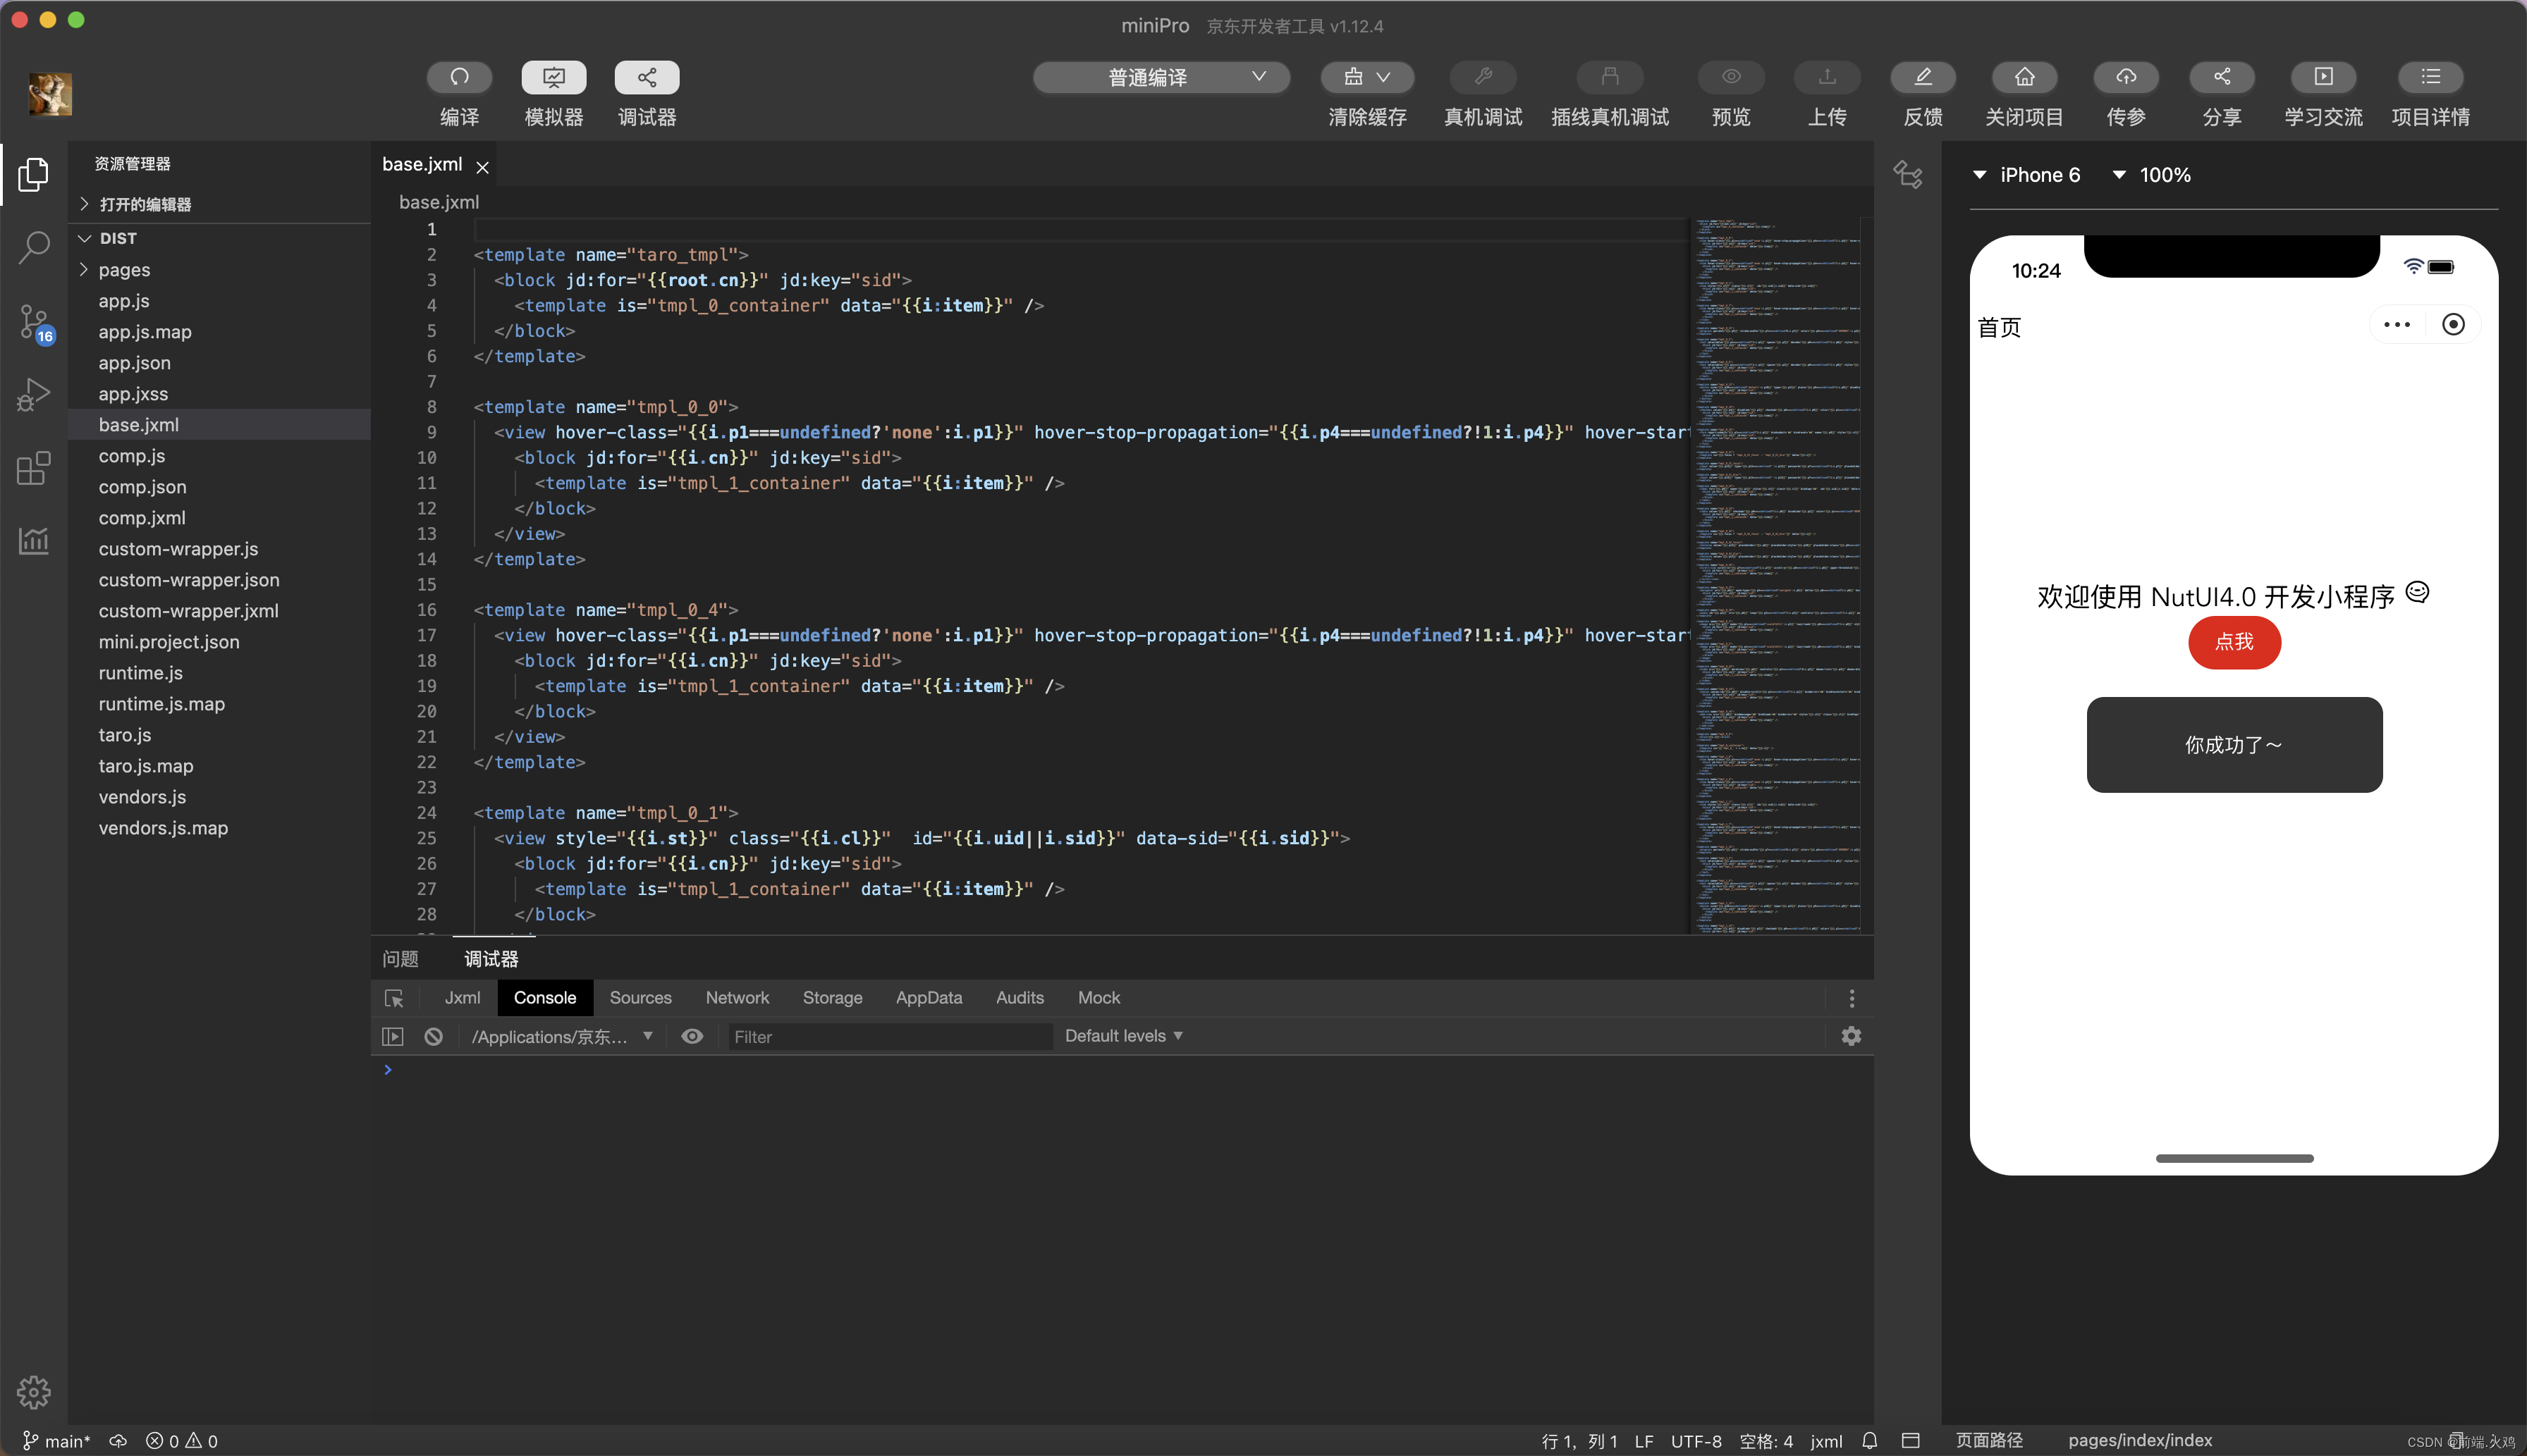Screen dimensions: 2527x1456
Task: Click the 点我 button in simulator
Action: pos(2235,642)
